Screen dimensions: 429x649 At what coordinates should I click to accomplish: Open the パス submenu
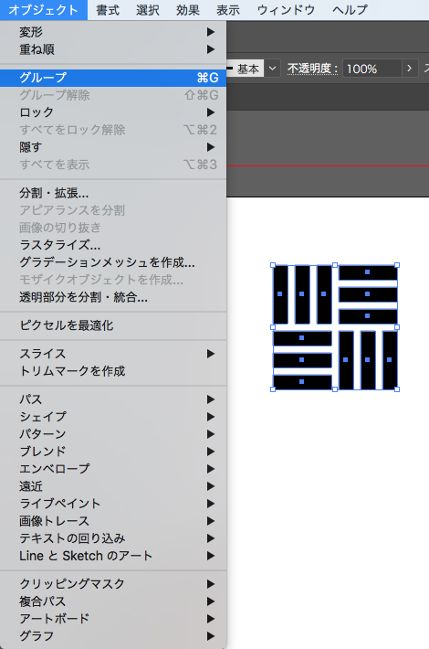tap(113, 399)
